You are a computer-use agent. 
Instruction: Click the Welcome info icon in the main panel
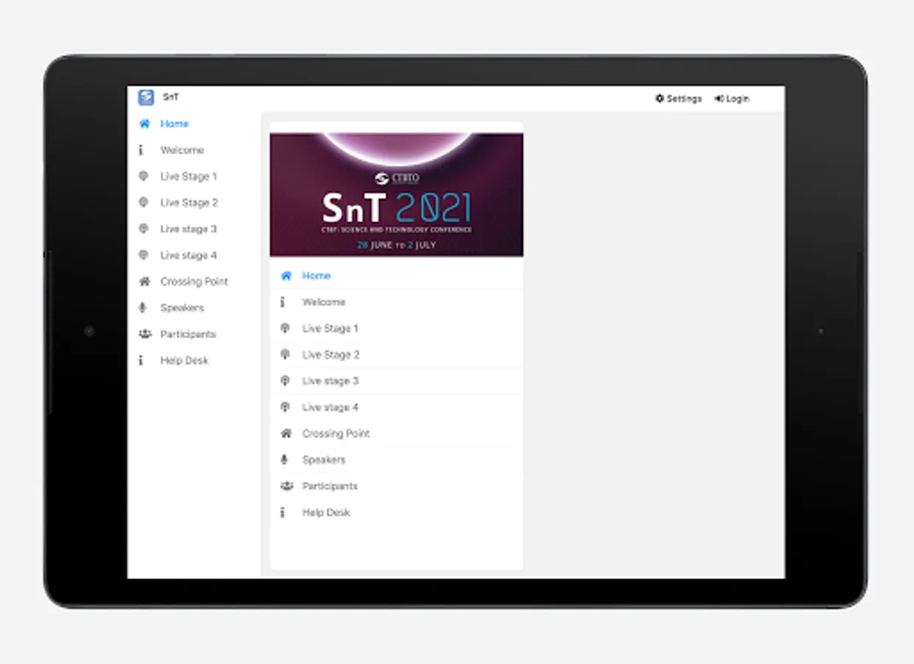283,302
